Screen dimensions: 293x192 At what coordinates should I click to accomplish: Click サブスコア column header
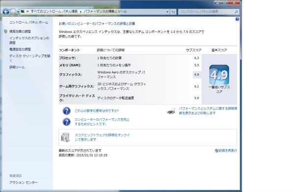(x=194, y=50)
